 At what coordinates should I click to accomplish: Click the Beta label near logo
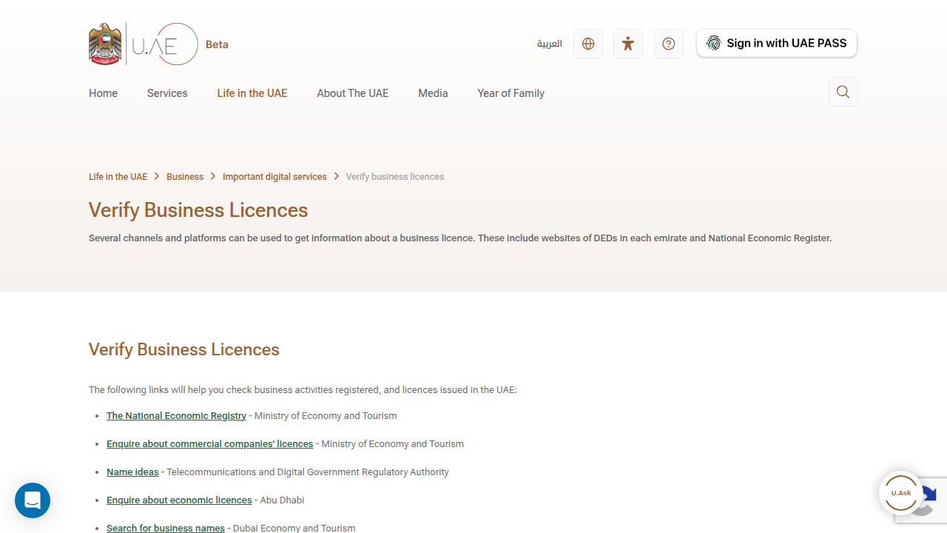pos(217,44)
